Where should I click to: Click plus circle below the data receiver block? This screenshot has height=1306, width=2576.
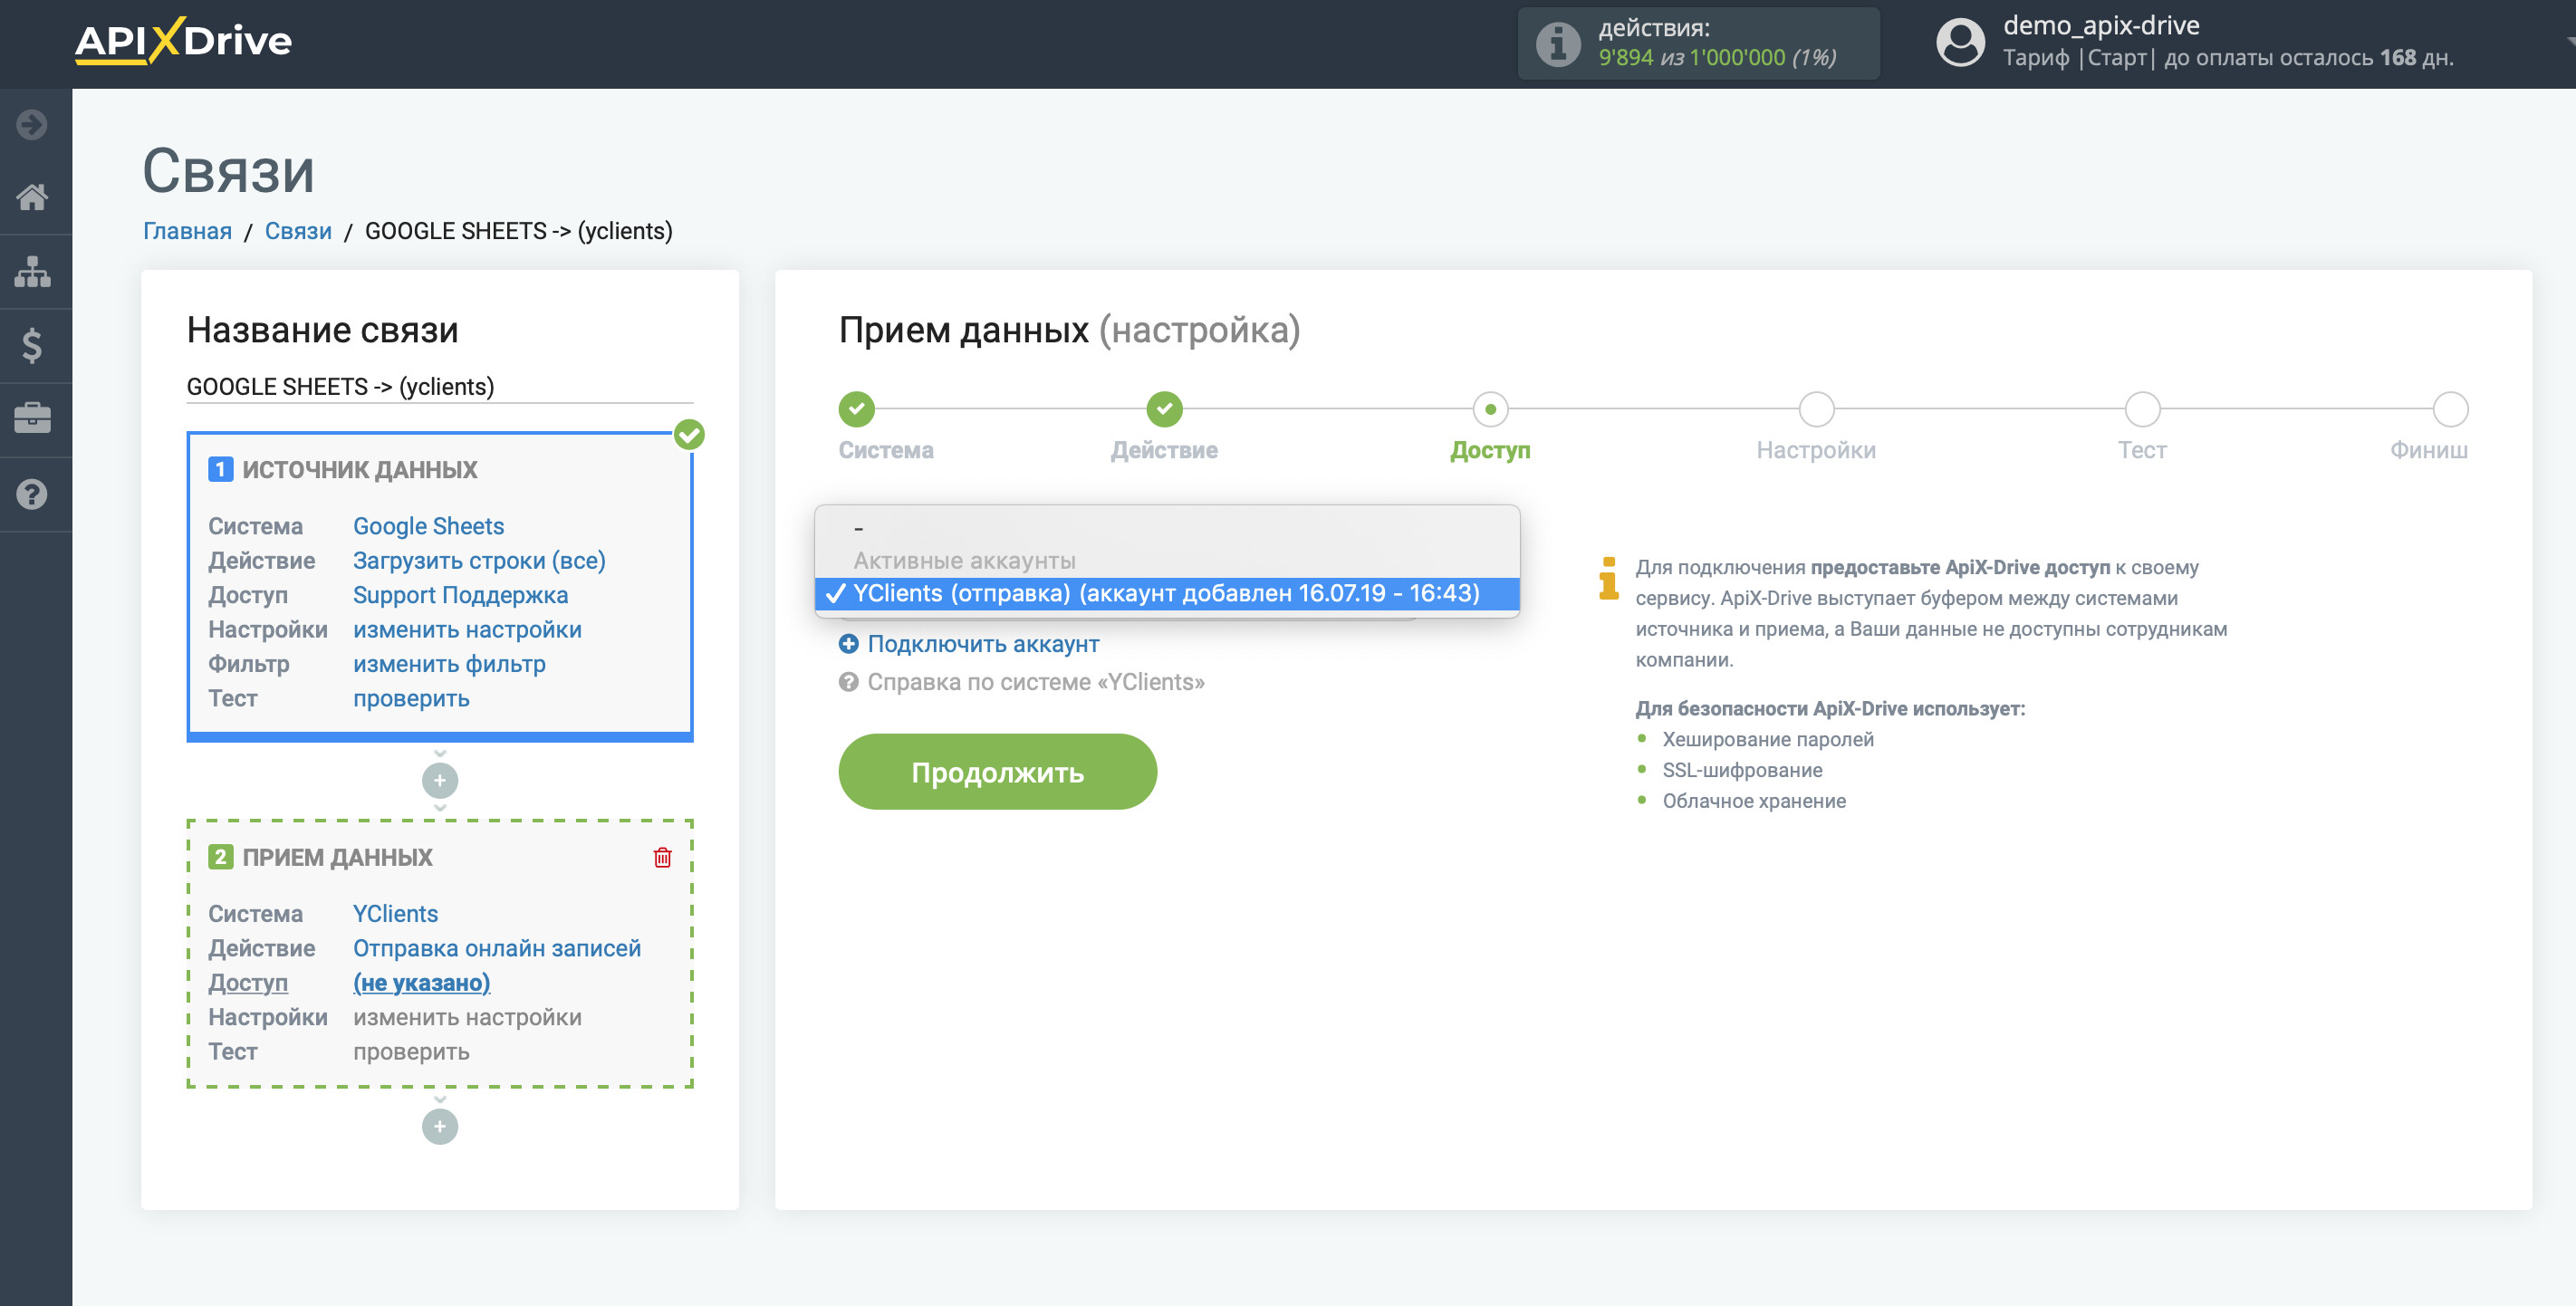click(x=440, y=1127)
